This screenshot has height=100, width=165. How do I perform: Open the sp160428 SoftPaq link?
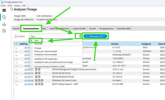coord(29,81)
